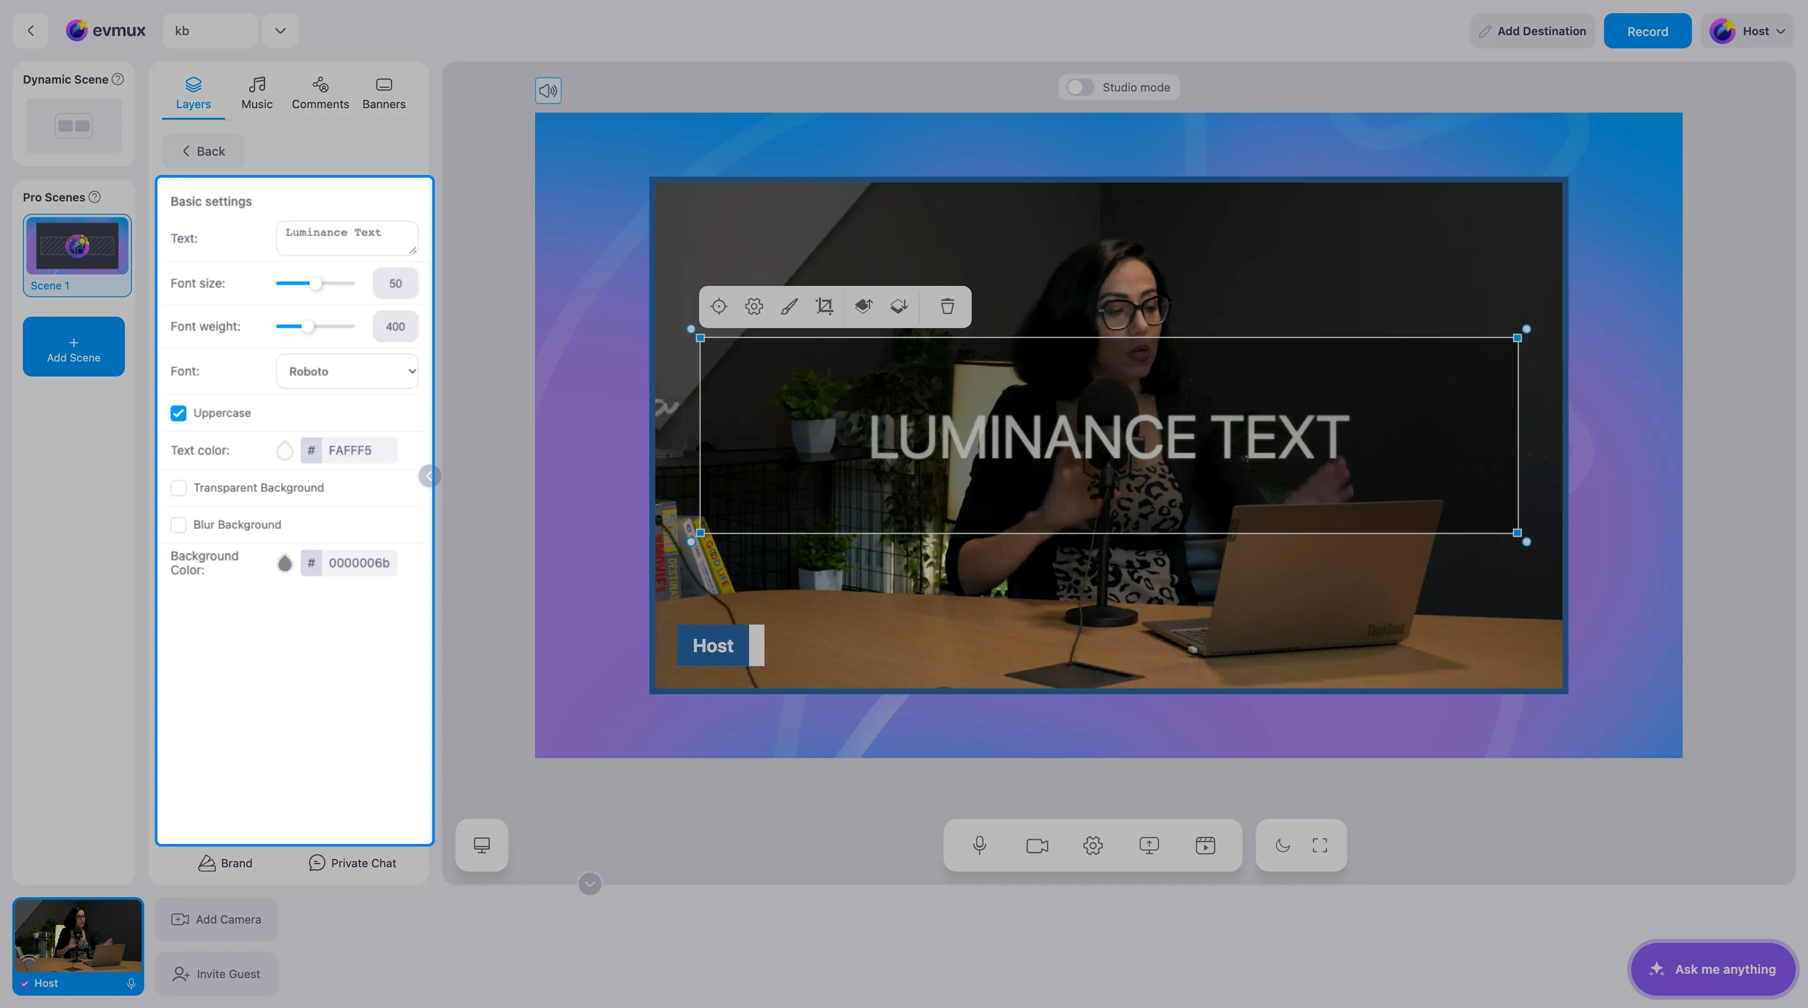Click the monitor display button below canvas
Screen dimensions: 1808x1008
481,845
